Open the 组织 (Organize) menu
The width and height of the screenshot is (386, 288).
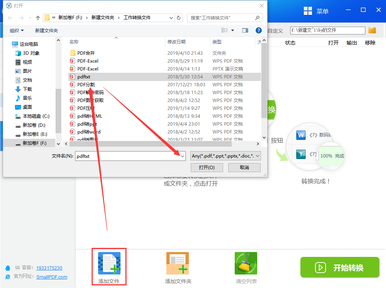click(17, 30)
